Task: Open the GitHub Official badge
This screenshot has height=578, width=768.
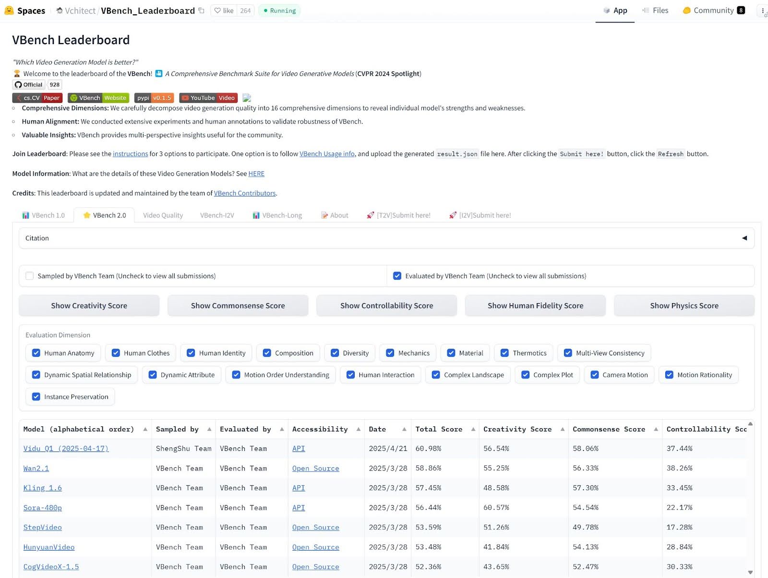Action: point(29,85)
